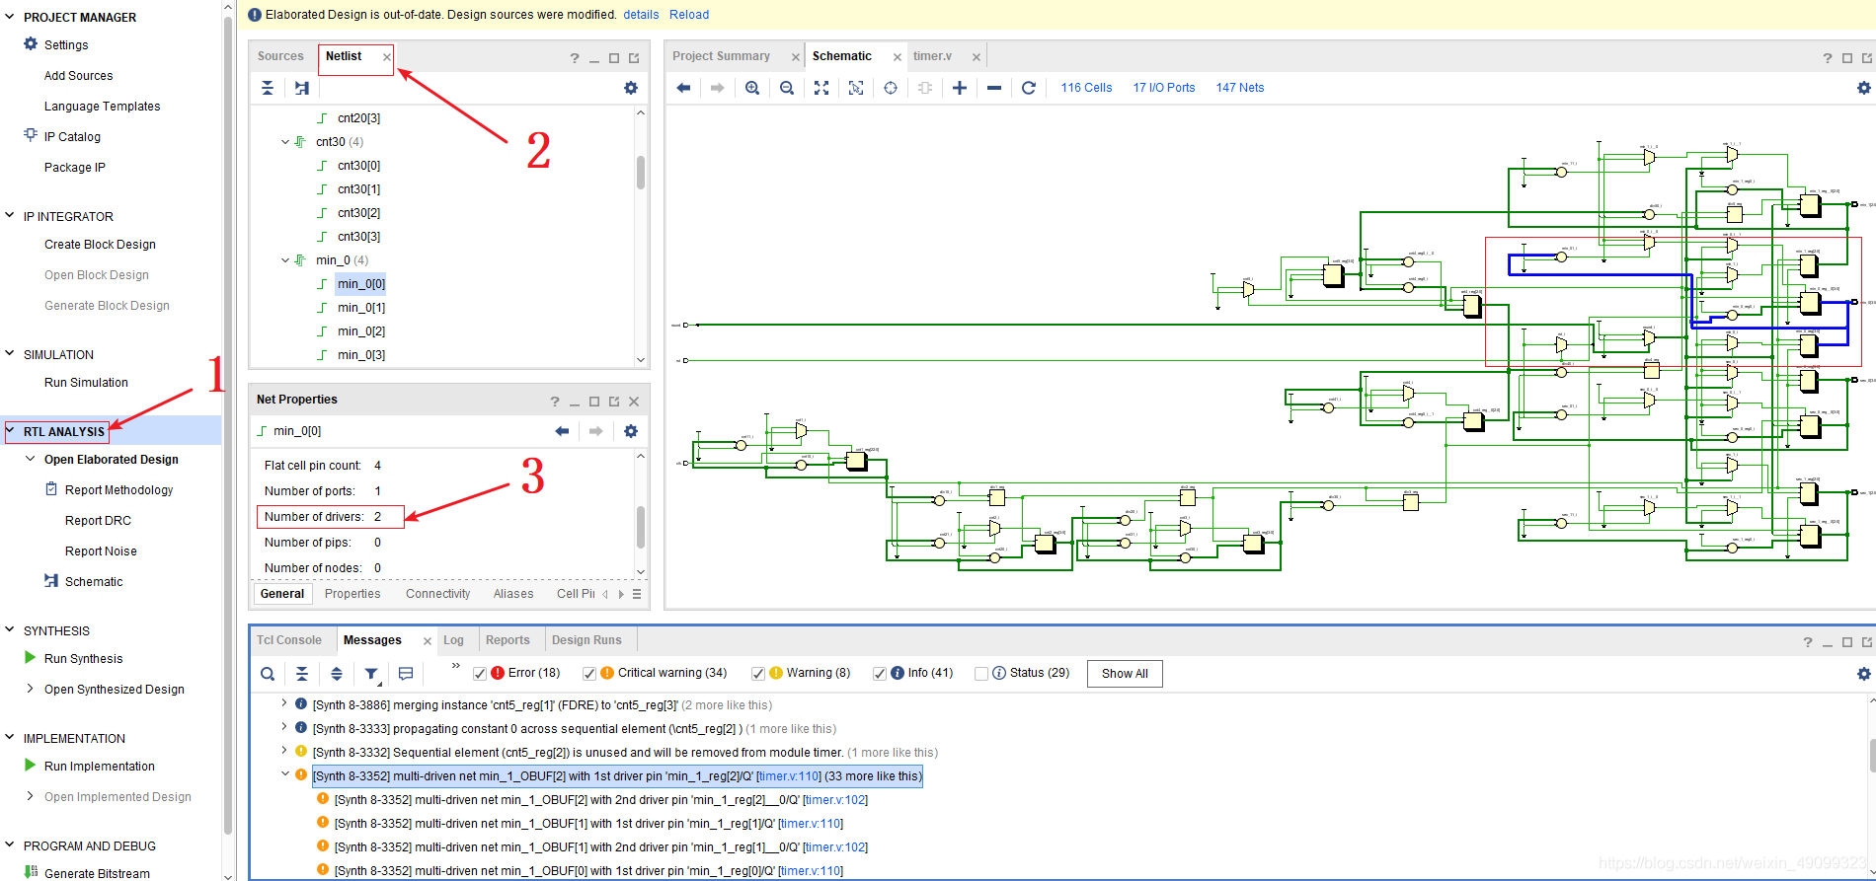Click the Netlist tree scrollbar

click(641, 173)
